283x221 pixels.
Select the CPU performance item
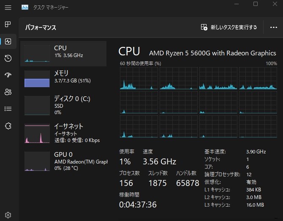coord(63,53)
